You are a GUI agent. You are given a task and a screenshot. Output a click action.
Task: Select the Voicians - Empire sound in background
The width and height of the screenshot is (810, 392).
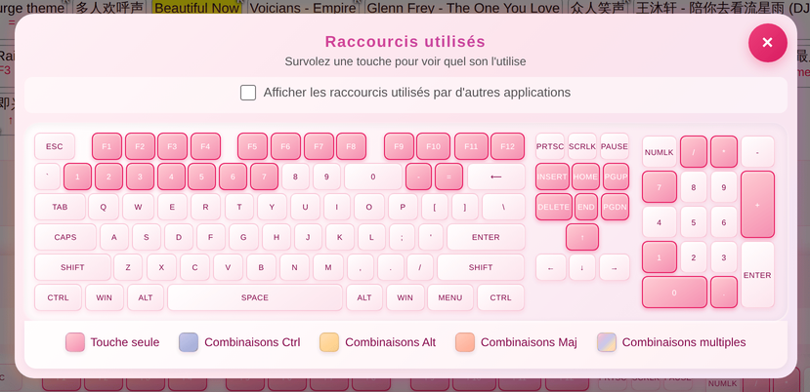(303, 8)
